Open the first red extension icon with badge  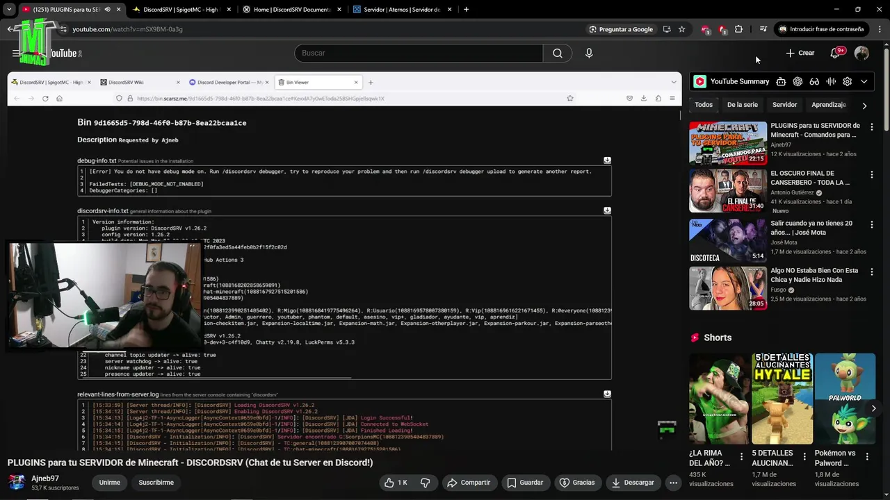coord(706,29)
